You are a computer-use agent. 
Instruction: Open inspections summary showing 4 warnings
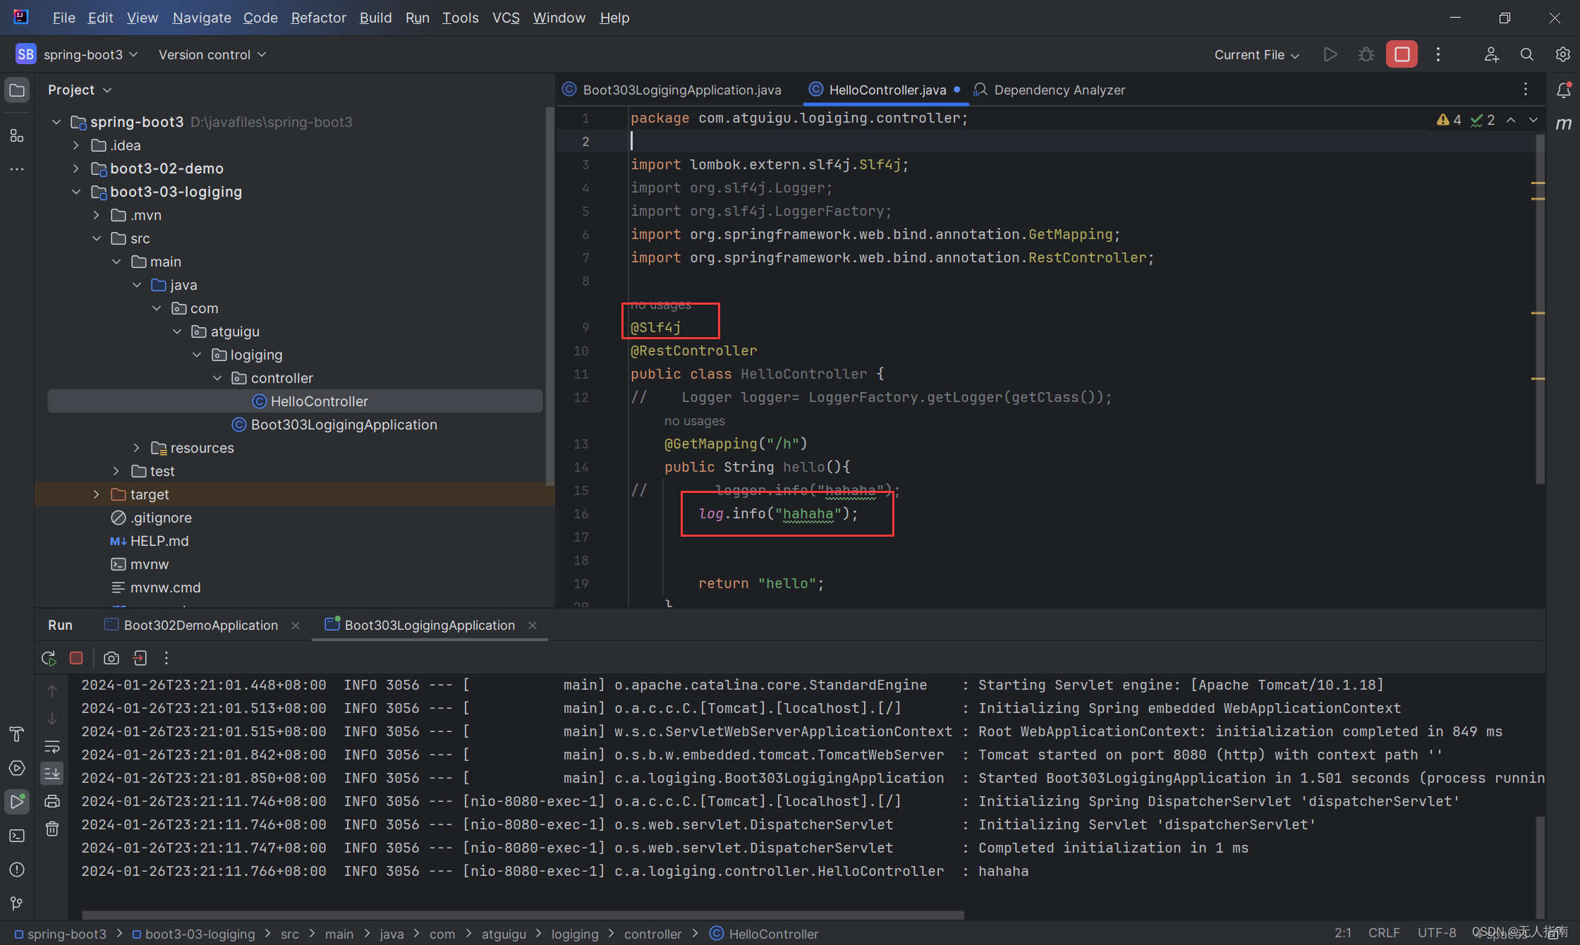tap(1448, 119)
